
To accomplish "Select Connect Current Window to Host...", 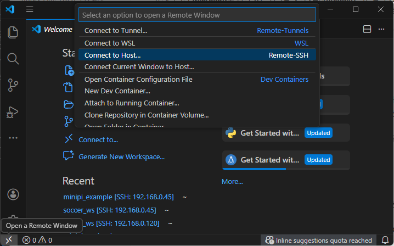I will [197, 67].
